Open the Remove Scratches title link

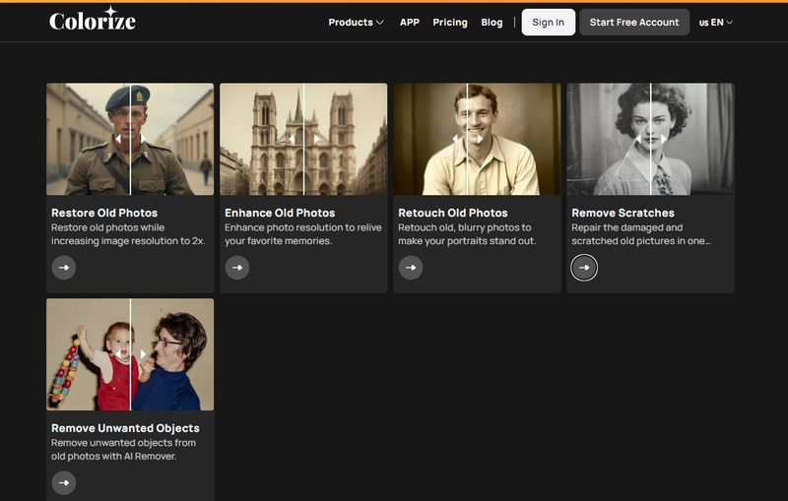(623, 213)
